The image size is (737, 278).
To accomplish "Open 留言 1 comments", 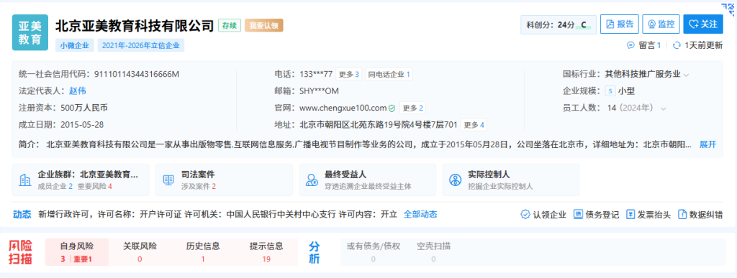I will tap(644, 45).
